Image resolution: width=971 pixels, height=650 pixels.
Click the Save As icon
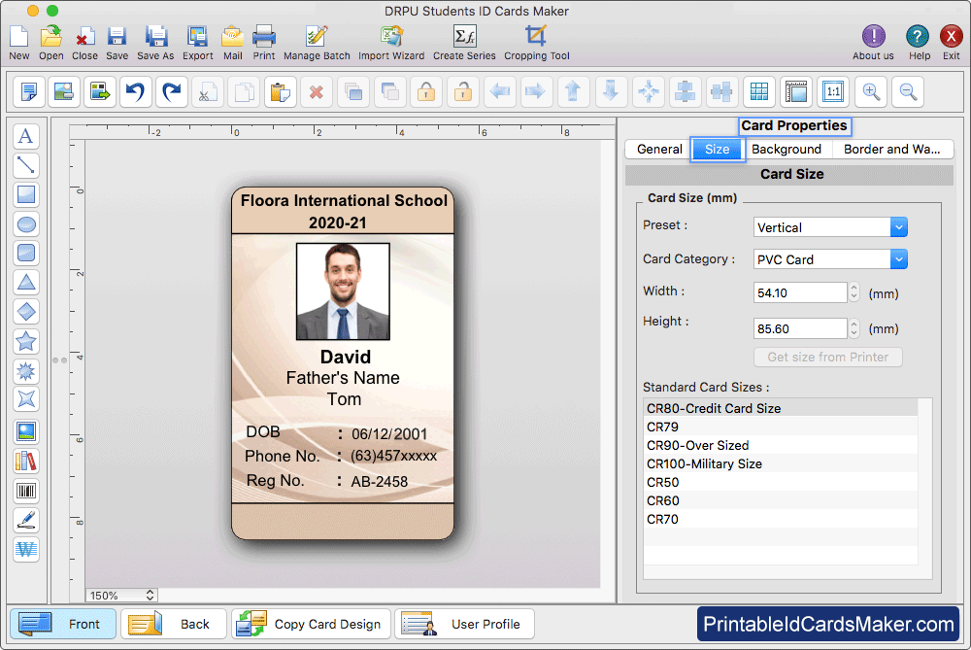pyautogui.click(x=155, y=42)
